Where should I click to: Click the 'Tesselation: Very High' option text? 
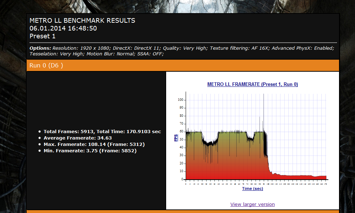pyautogui.click(x=56, y=54)
